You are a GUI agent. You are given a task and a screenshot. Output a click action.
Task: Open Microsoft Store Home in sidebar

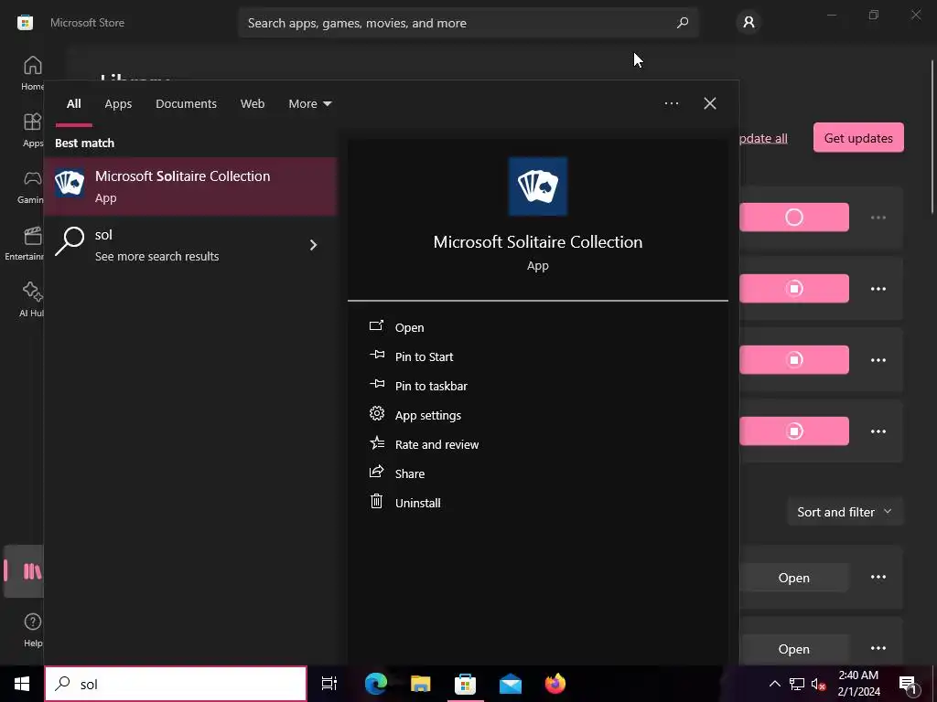pos(32,73)
